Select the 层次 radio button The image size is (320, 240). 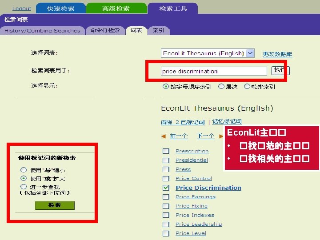[x=221, y=86]
